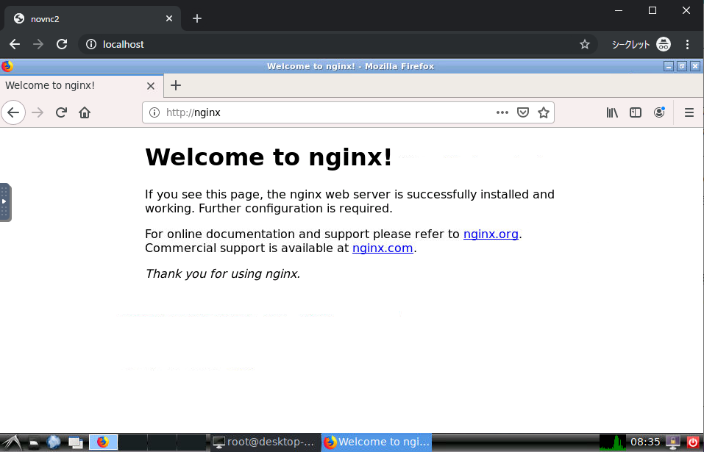This screenshot has width=704, height=452.
Task: Open the incognito (シークレット) profile indicator
Action: 641,44
